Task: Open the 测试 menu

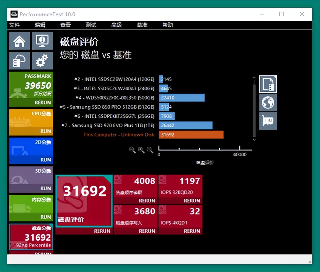Action: (x=91, y=25)
